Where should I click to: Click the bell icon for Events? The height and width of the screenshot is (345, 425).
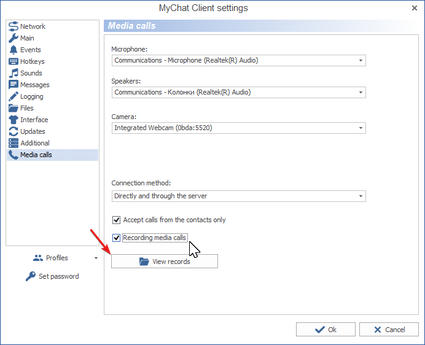click(14, 50)
